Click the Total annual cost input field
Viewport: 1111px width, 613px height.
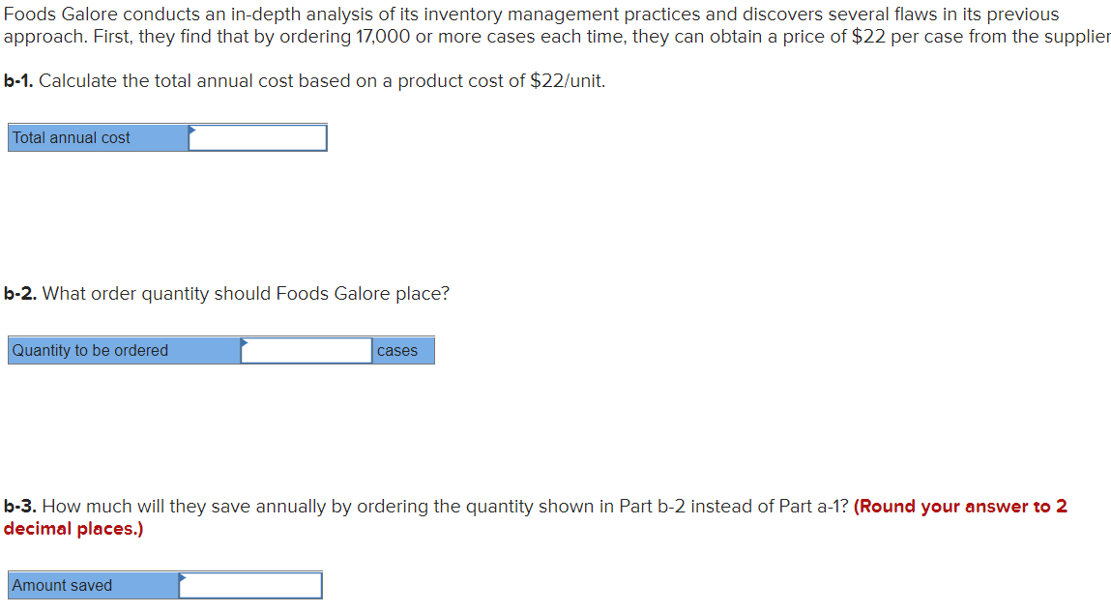coord(256,137)
